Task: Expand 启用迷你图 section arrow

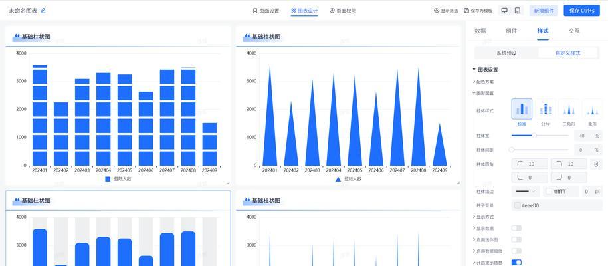Action: [x=474, y=239]
